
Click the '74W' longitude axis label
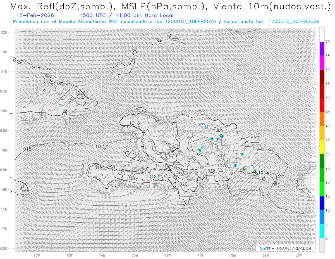click(102, 255)
